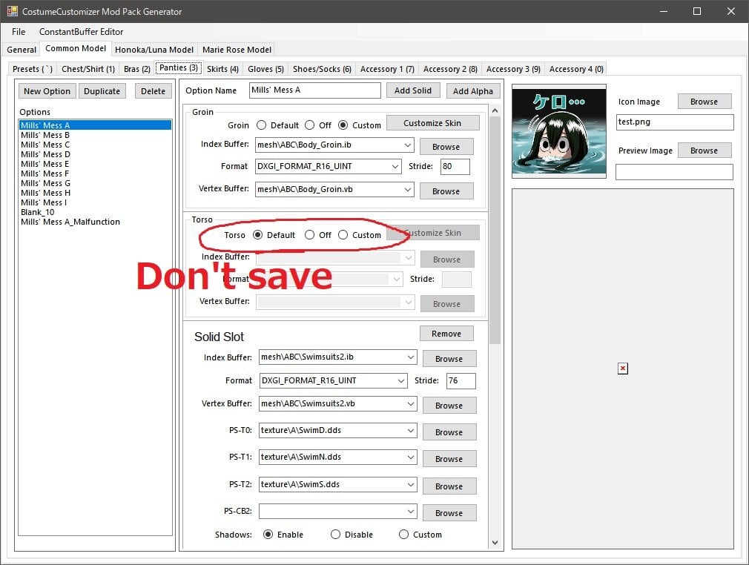Remove the Solid Slot

click(446, 334)
